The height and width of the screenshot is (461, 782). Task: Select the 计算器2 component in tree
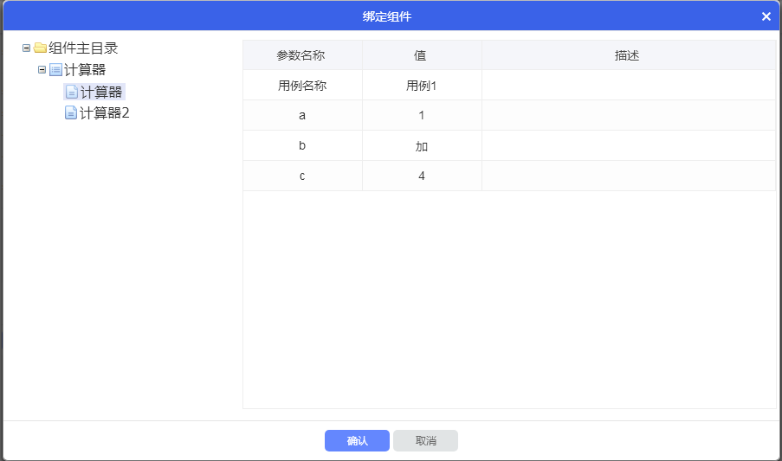104,113
